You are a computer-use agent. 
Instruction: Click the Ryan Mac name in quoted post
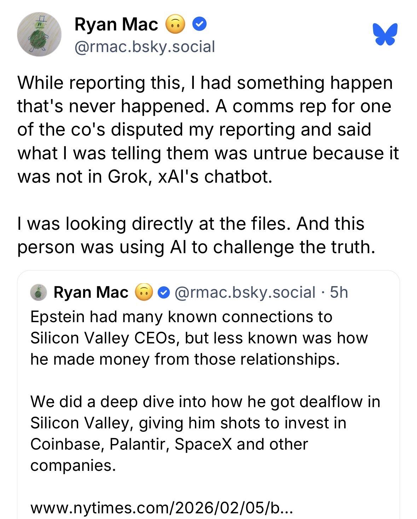point(91,292)
